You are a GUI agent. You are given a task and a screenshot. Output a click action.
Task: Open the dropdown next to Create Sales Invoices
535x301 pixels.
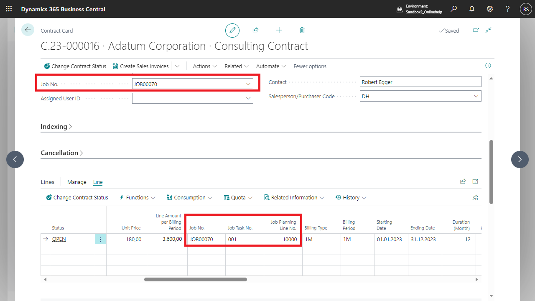pyautogui.click(x=177, y=66)
